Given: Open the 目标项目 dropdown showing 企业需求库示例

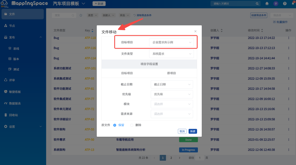Looking at the screenshot, I should pos(172,43).
